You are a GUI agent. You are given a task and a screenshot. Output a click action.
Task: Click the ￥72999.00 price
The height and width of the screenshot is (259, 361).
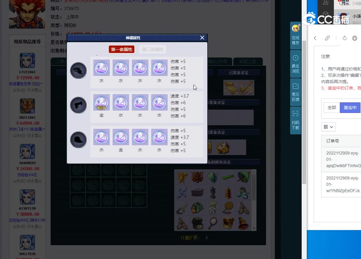[28, 78]
